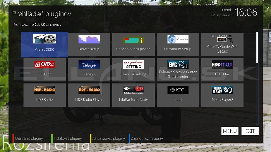Click the CSFD.cz label text
271x152 pixels.
coord(44,74)
